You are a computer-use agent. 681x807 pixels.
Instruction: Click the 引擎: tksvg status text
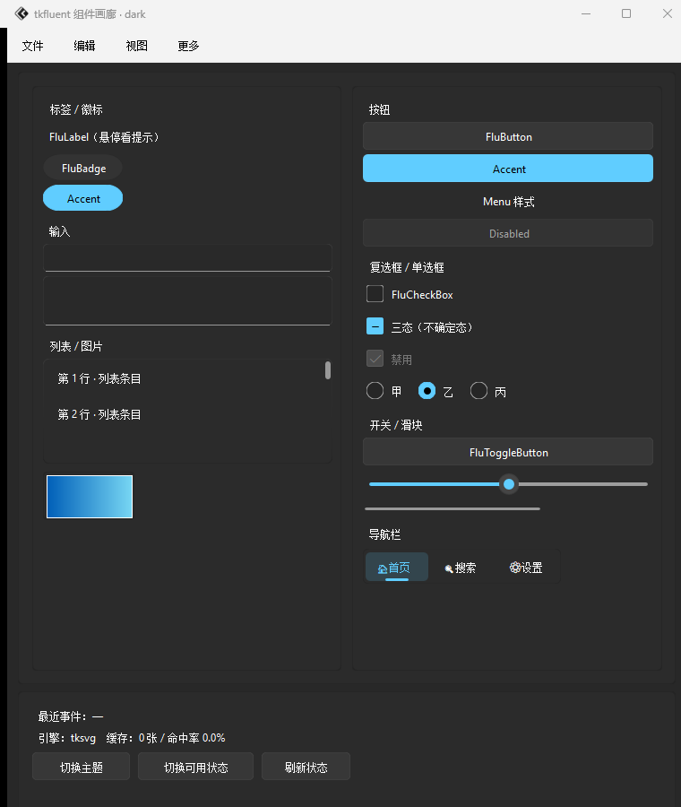[x=67, y=738]
